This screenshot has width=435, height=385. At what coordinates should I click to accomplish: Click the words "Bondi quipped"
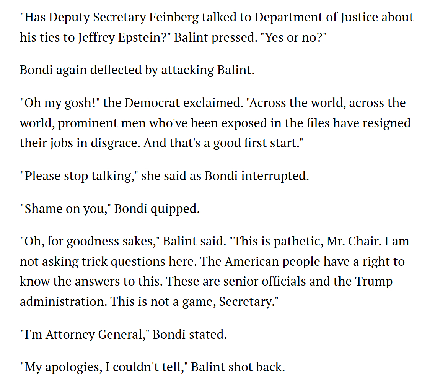click(x=157, y=209)
